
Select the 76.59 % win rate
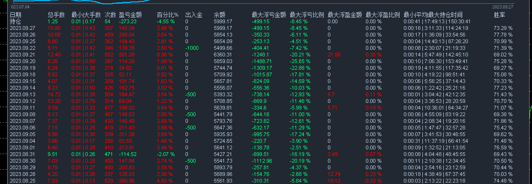point(503,148)
